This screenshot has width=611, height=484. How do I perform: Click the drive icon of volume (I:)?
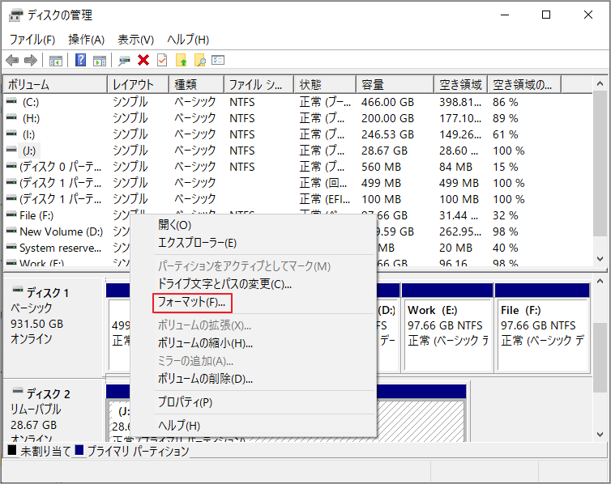(11, 134)
